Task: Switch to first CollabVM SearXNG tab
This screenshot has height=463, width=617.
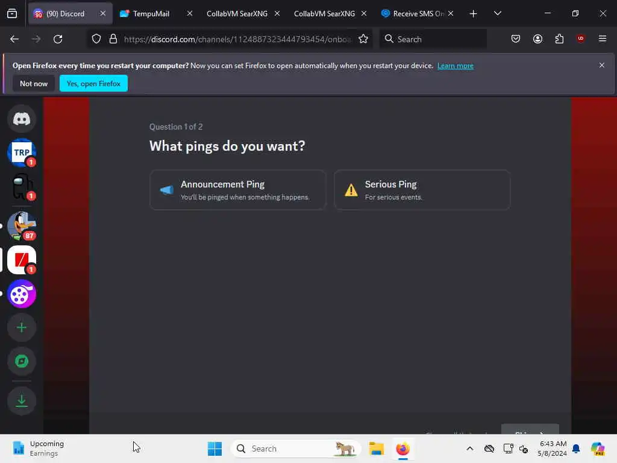Action: 237,14
